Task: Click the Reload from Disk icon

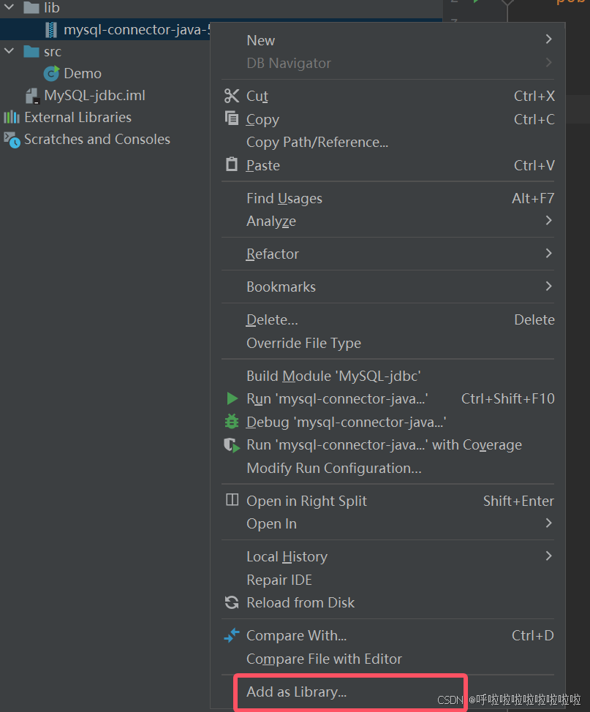Action: pyautogui.click(x=232, y=602)
